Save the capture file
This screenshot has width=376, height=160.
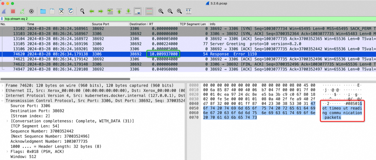point(53,11)
